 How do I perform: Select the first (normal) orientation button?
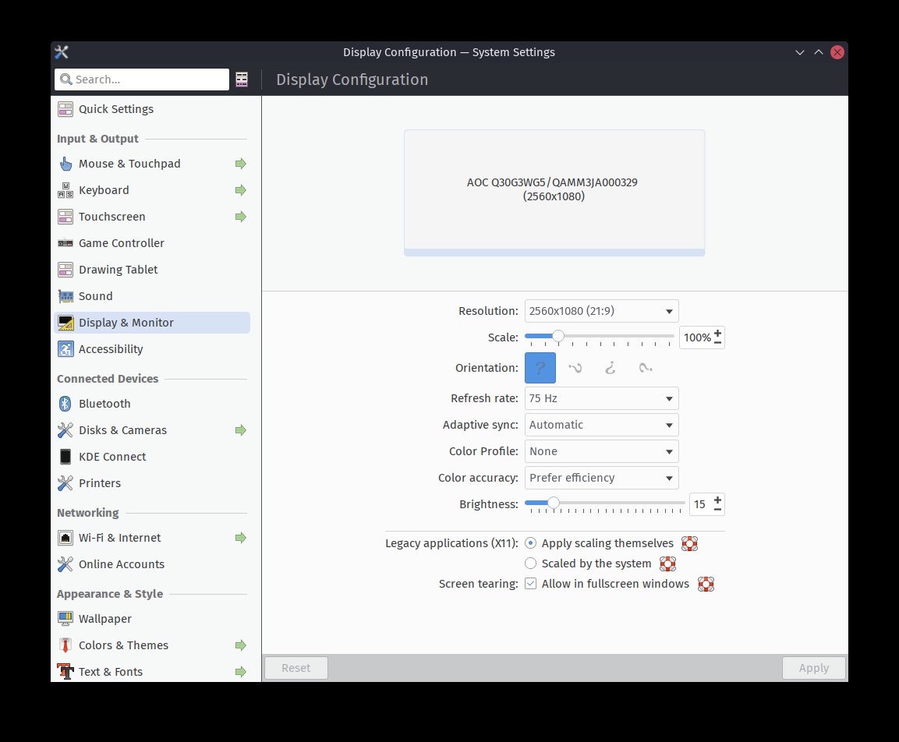540,368
